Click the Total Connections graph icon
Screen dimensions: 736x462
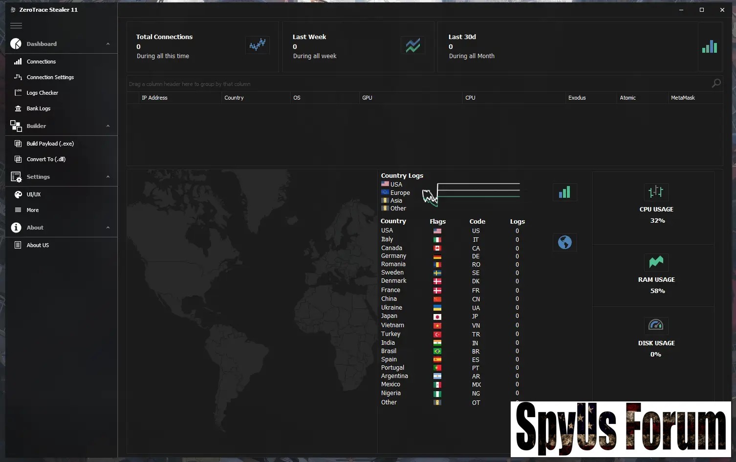point(257,45)
